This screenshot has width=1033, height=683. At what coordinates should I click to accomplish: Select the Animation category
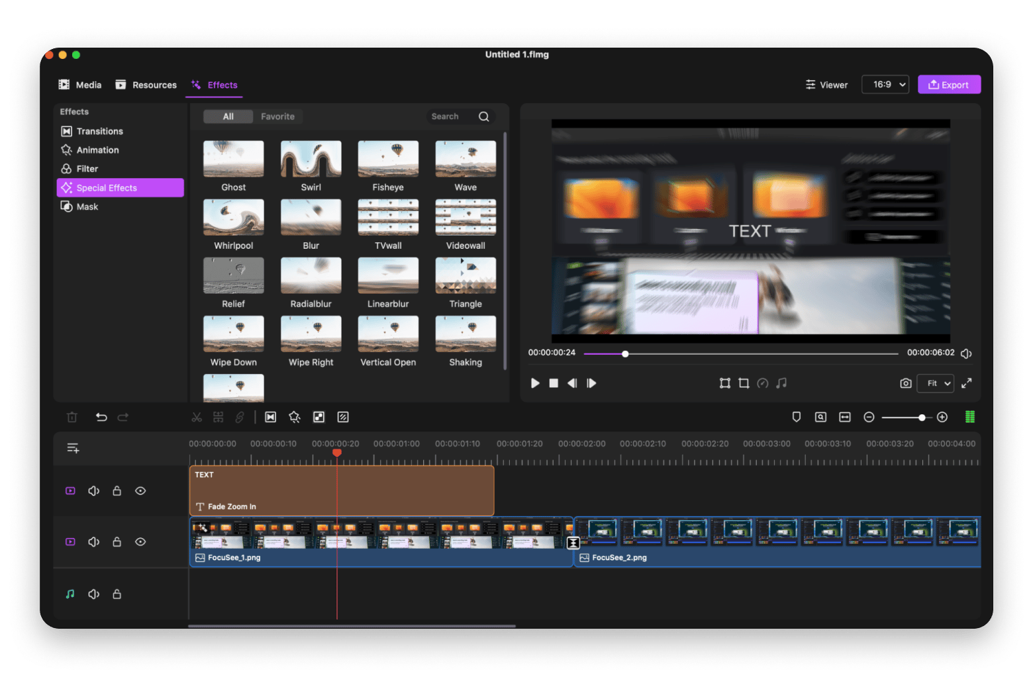(97, 150)
